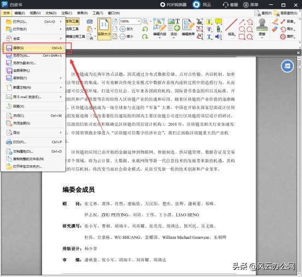
Task: Click the 放大 zoom in button
Action: [x=126, y=29]
